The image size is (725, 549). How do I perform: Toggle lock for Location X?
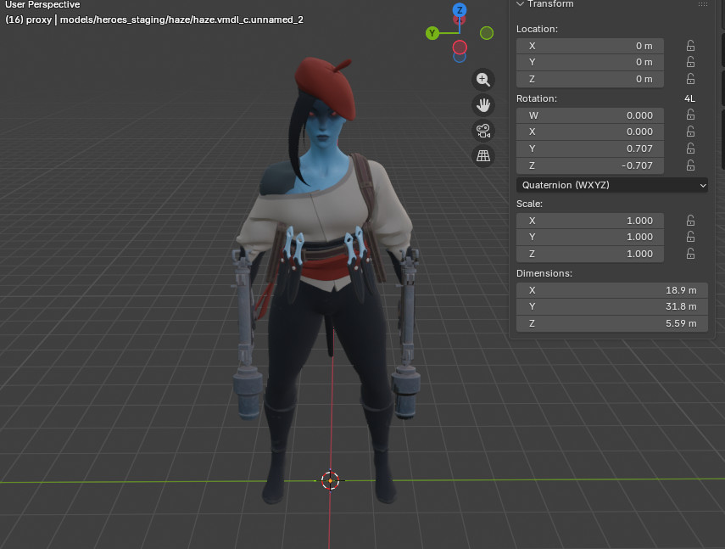[x=690, y=46]
